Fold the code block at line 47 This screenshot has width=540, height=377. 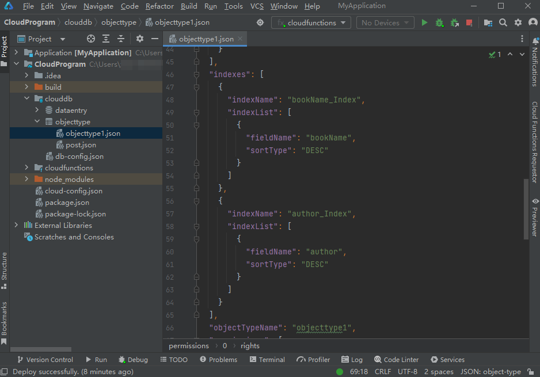click(197, 87)
